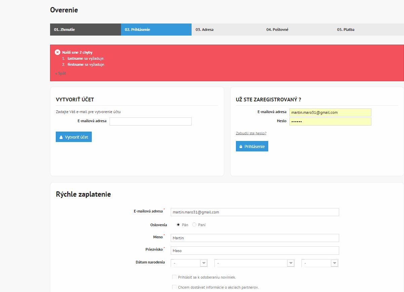Viewport: 404px width, 292px height.
Task: Click the Priezvisko field containing Maso
Action: (255, 250)
